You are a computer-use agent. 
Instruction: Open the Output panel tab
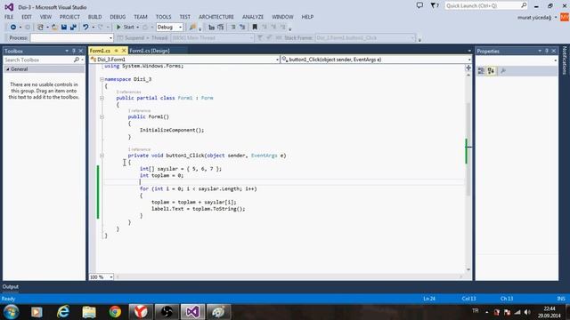tap(11, 286)
